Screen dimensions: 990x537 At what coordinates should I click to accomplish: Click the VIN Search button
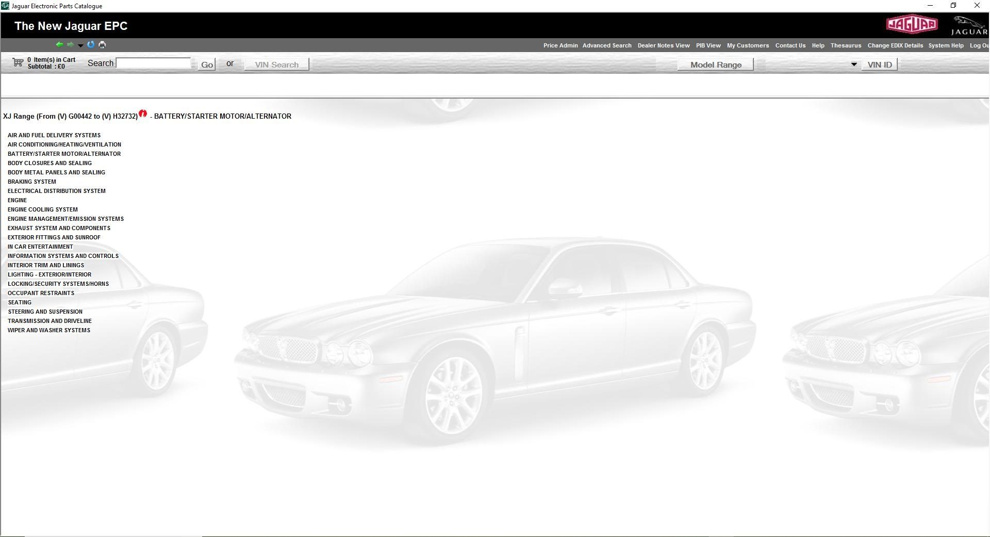click(x=276, y=64)
